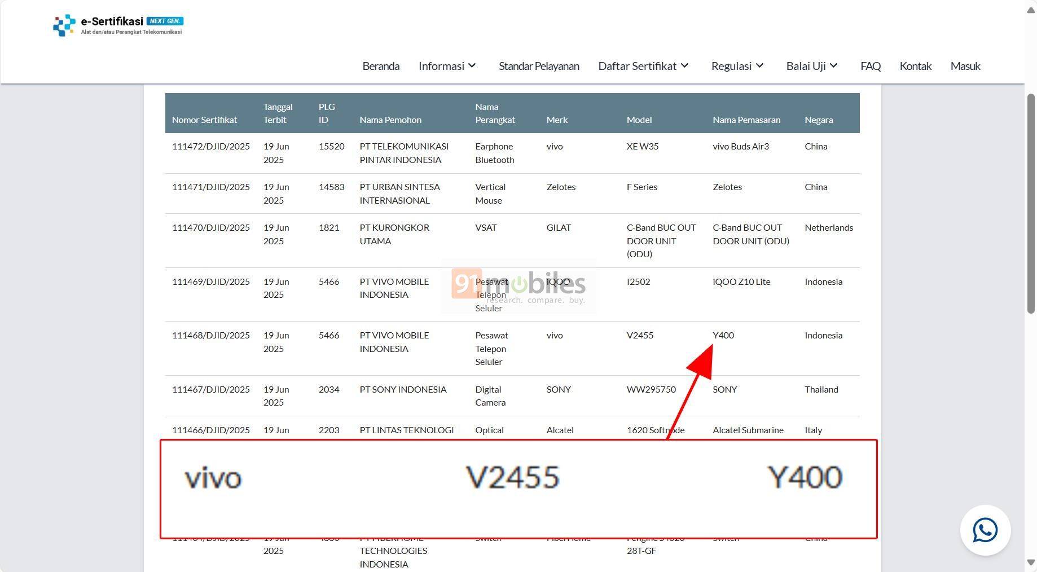Select certificate 111470/DJID/2025
The image size is (1037, 572).
pos(210,227)
